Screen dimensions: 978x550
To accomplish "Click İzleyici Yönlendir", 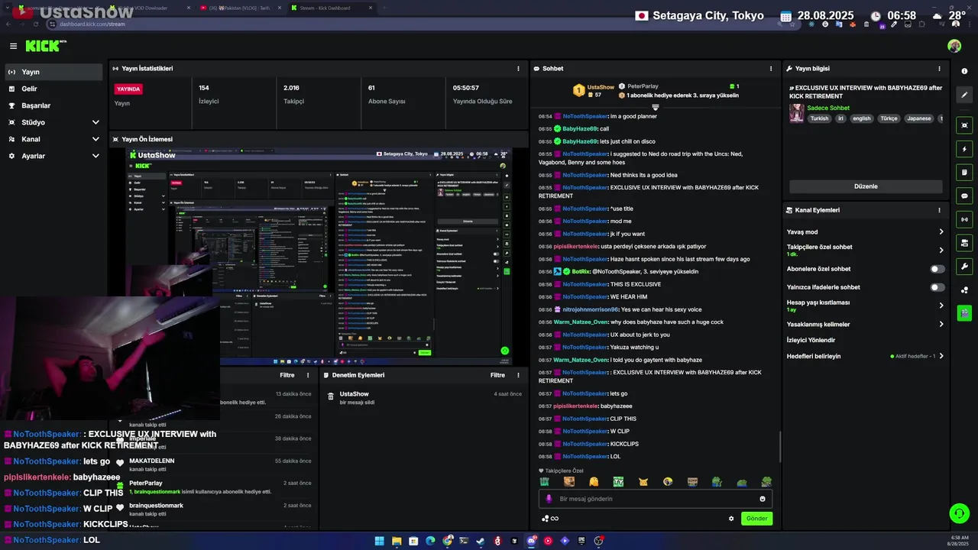I will [x=811, y=340].
